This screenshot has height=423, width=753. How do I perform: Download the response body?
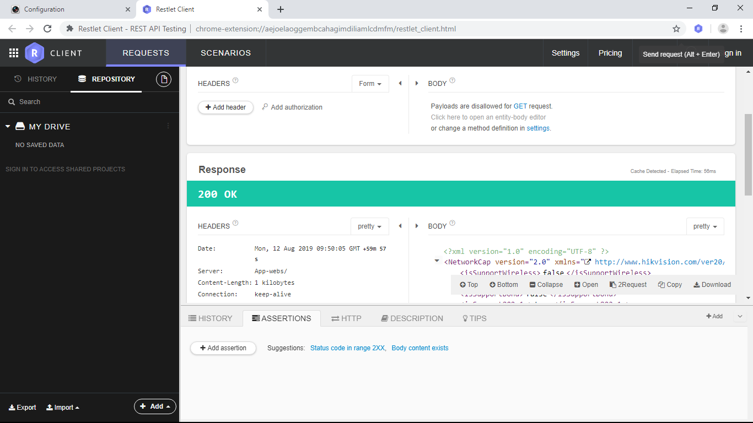tap(712, 285)
